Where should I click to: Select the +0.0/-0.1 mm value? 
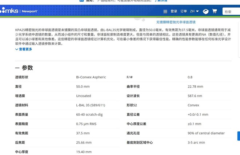[198, 114]
